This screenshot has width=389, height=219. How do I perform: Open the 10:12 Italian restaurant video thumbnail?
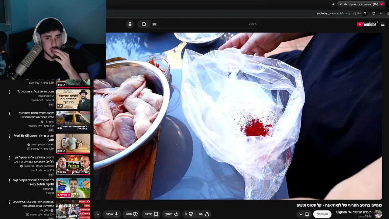pyautogui.click(x=73, y=209)
